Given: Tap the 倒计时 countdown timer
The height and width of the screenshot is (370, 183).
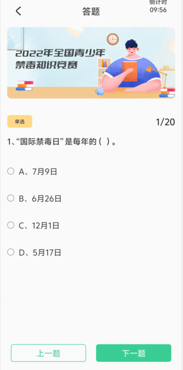Looking at the screenshot, I should coord(158,6).
